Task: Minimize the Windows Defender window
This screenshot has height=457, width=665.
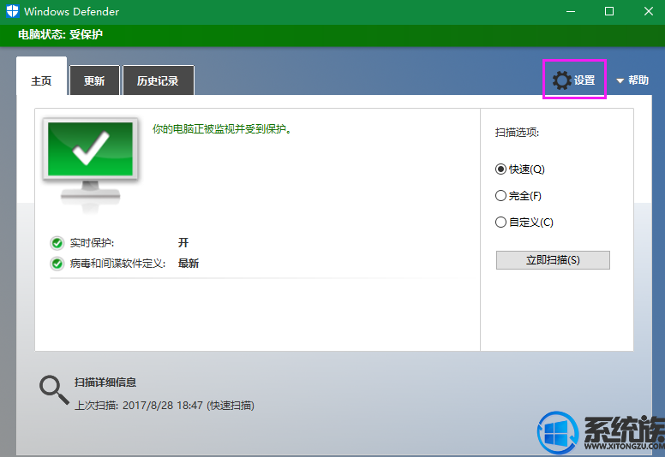Action: click(571, 11)
